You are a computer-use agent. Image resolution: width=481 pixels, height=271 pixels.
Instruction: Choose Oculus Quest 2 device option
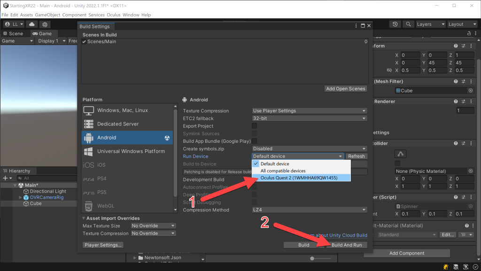pos(301,178)
